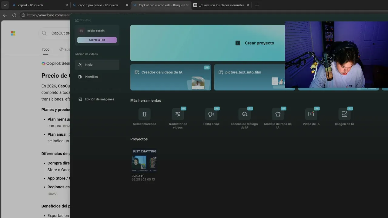Click the 'Plan mensual' bullet text on Bing
The width and height of the screenshot is (388, 218).
pos(59,119)
